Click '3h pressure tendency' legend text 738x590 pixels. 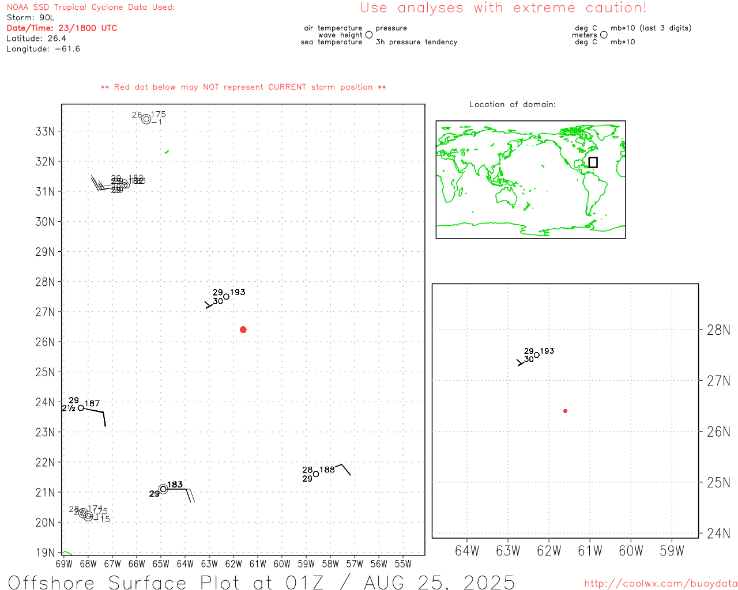416,42
